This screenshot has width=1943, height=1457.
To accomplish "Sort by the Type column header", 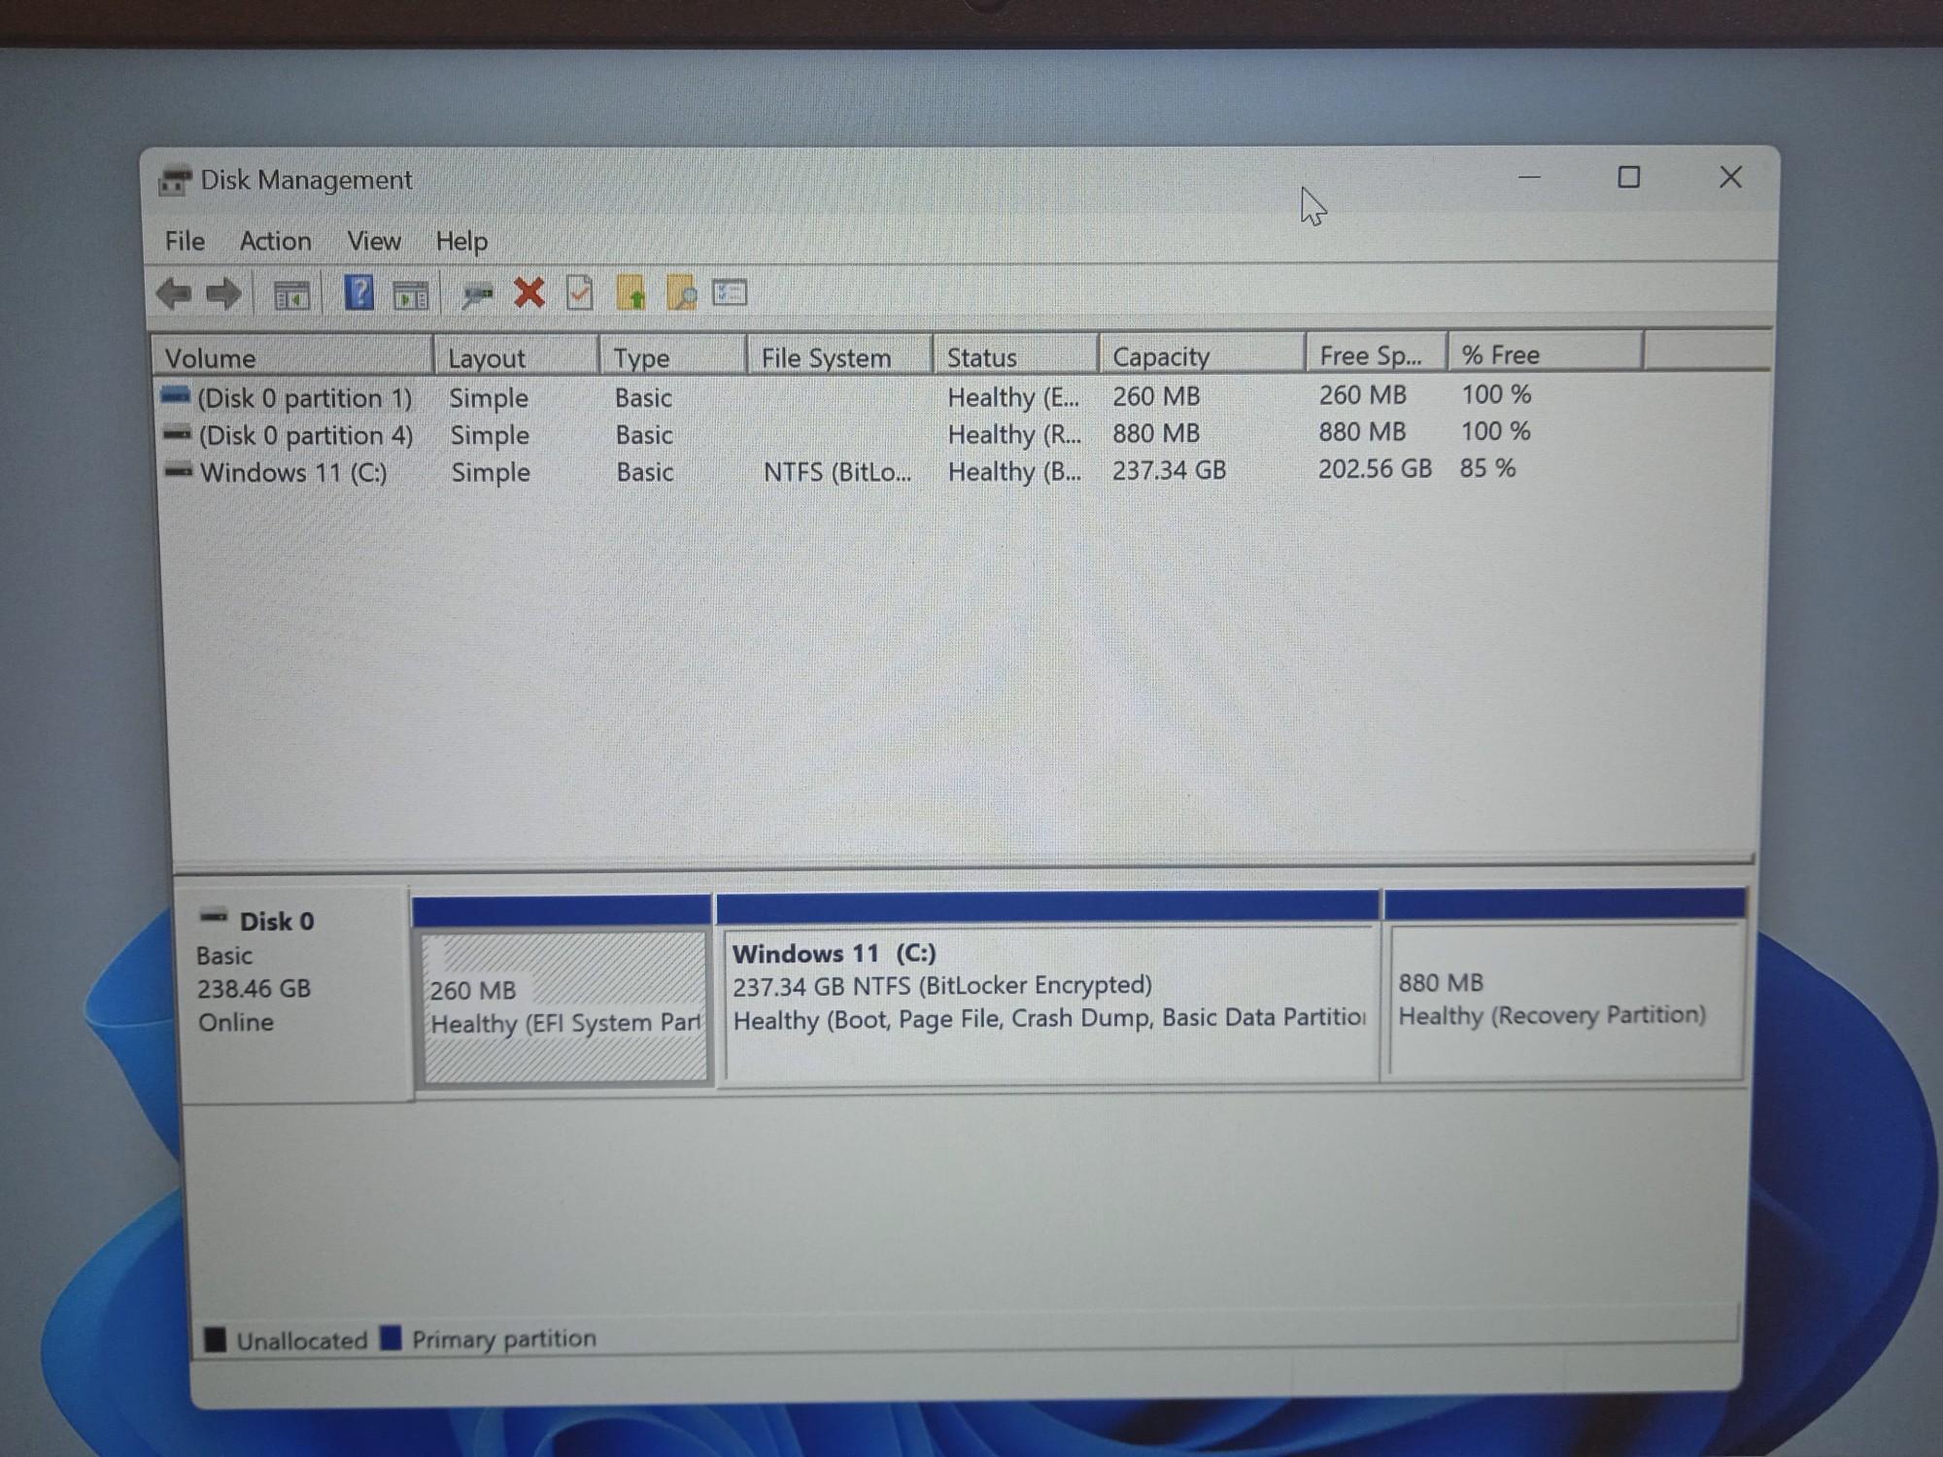I will click(x=673, y=356).
